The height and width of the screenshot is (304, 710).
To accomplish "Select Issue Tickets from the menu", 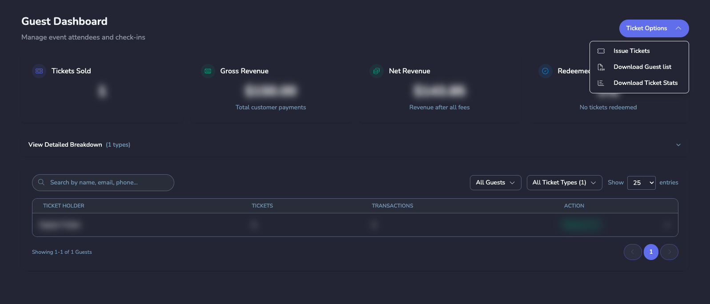I will (639, 51).
